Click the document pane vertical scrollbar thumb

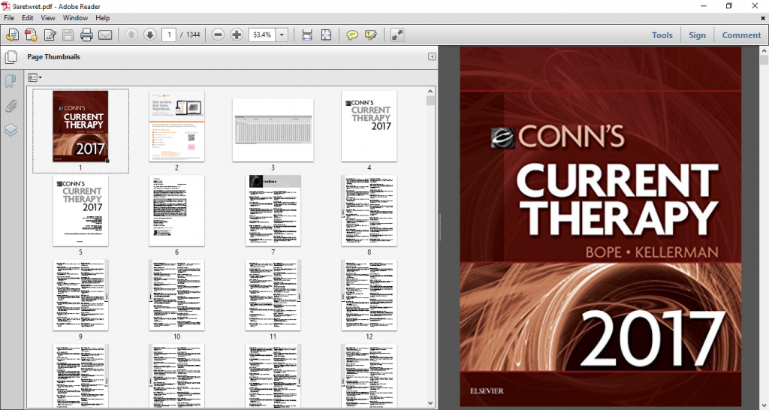(x=764, y=60)
